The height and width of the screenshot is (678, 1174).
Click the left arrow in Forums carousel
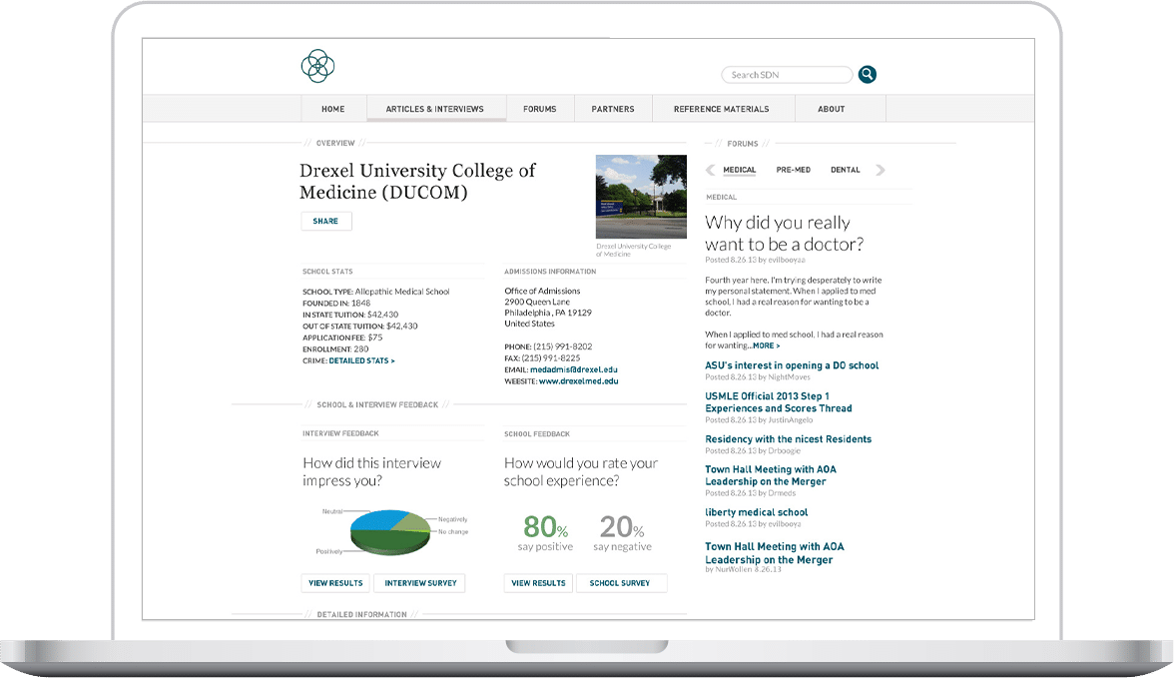(x=710, y=171)
